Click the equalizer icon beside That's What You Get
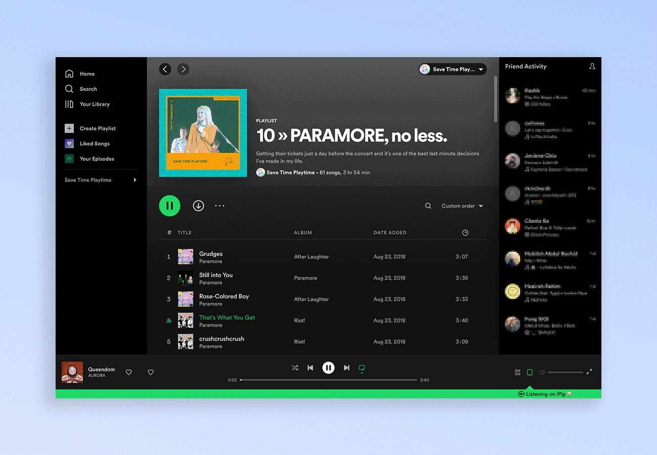This screenshot has width=657, height=455. 169,321
